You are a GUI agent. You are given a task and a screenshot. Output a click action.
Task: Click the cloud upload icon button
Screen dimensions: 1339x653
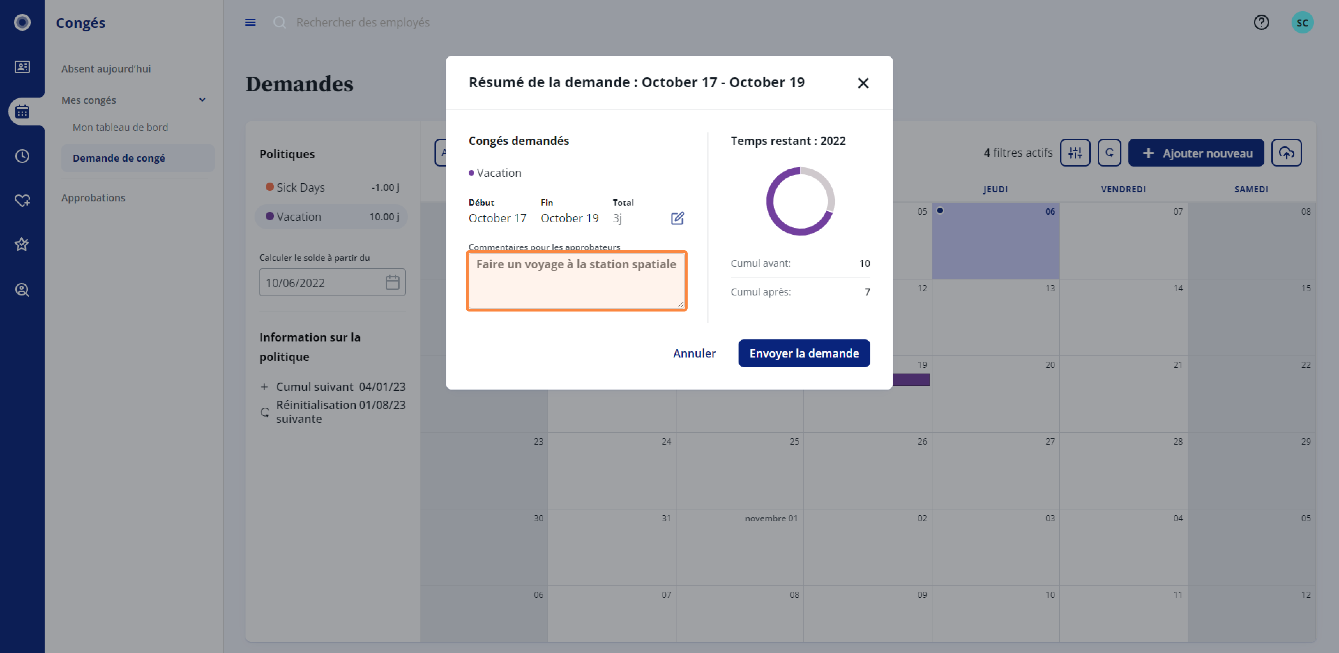1286,153
